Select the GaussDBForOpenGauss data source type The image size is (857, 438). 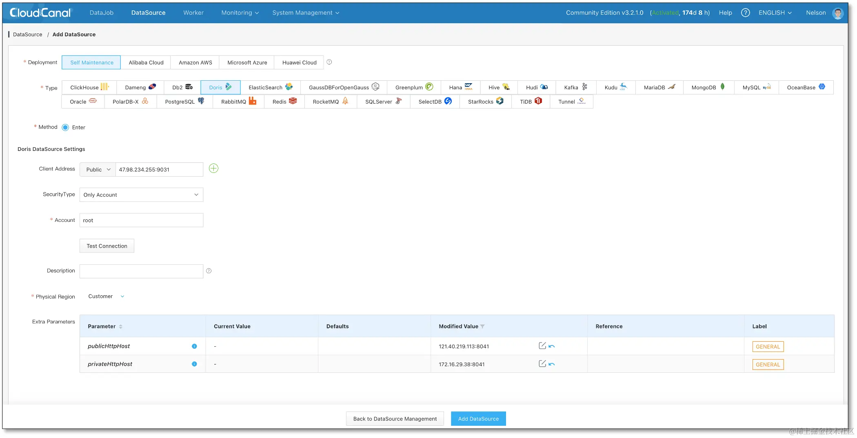click(344, 87)
